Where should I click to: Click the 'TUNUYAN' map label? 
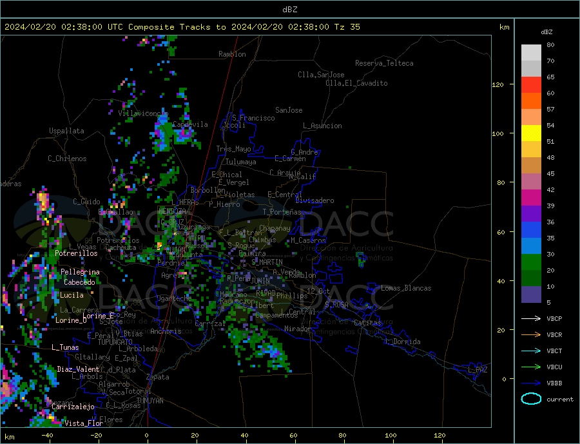coord(150,401)
